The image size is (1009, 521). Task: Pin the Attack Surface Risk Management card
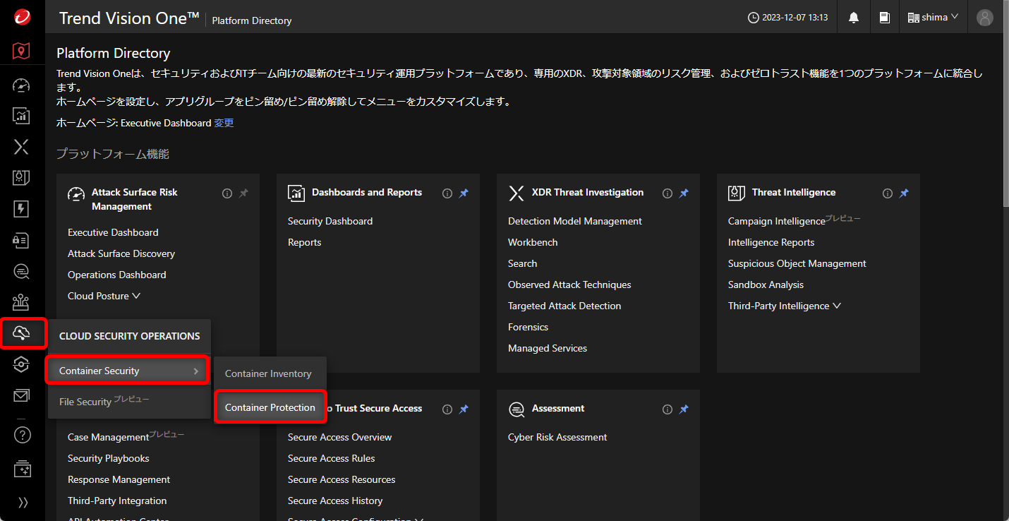[243, 193]
